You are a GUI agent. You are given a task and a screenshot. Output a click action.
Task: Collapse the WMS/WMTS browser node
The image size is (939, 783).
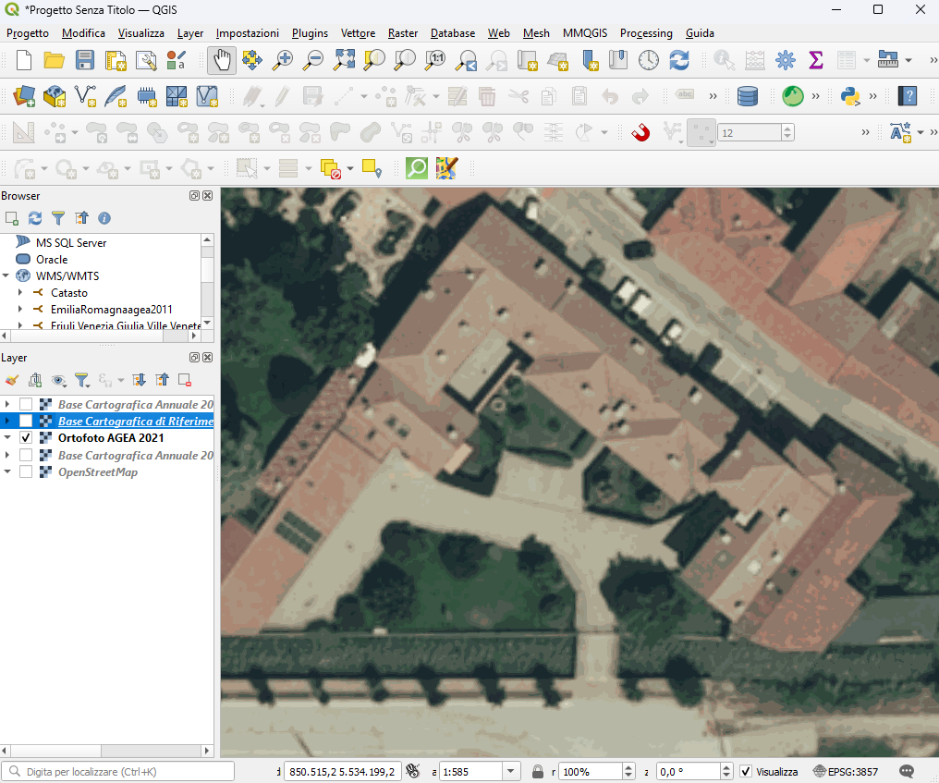click(x=6, y=276)
